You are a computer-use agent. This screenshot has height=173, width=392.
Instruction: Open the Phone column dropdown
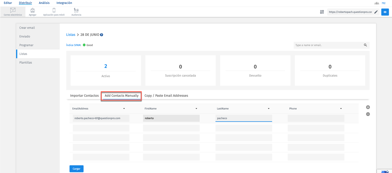[341, 109]
